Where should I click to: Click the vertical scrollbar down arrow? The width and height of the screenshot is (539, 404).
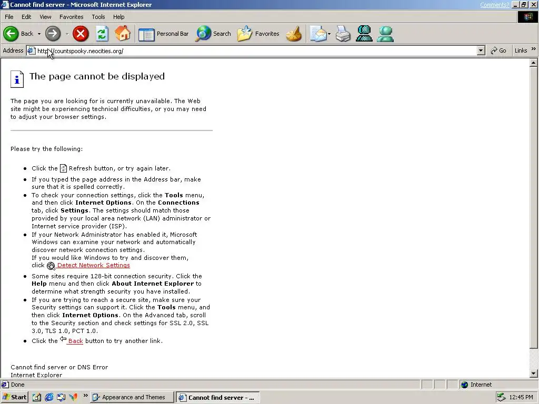click(533, 373)
